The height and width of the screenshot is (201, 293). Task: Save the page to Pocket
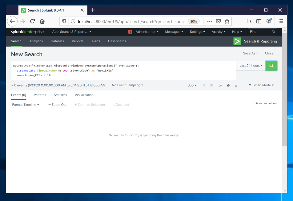click(x=218, y=21)
